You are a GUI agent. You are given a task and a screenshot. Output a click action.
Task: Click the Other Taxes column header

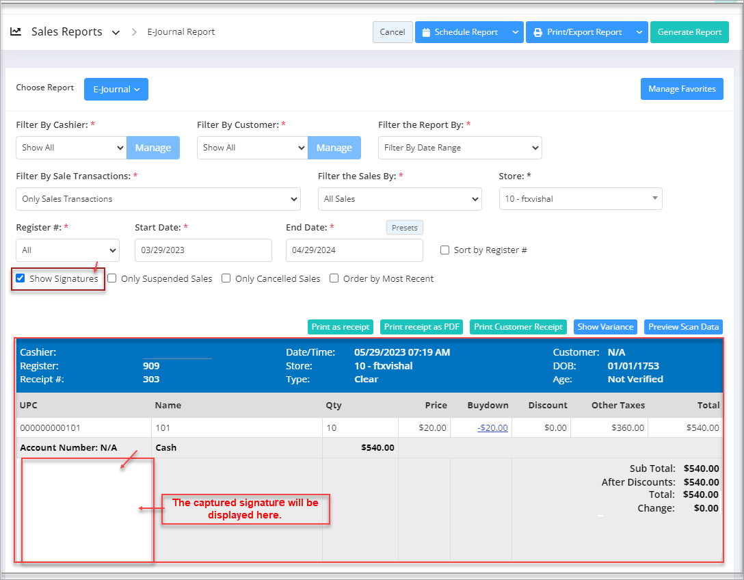click(618, 406)
